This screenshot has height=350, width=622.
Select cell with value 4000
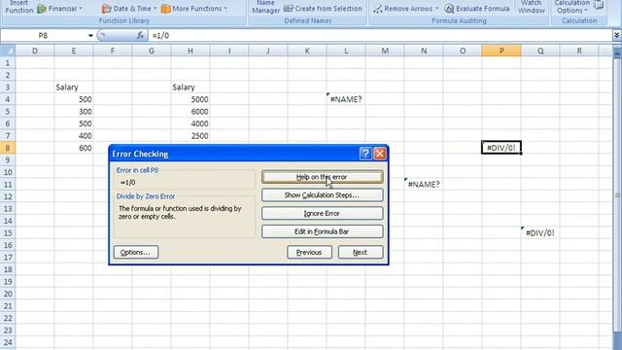[x=190, y=123]
